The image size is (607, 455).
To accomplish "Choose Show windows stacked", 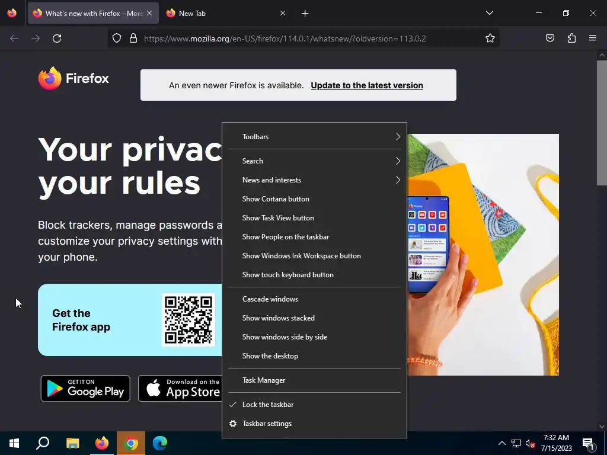I will pos(314,318).
